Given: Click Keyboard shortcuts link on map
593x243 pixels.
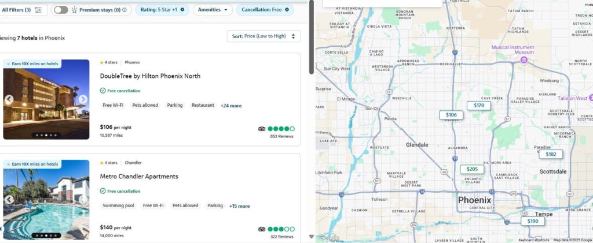Looking at the screenshot, I should (533, 240).
